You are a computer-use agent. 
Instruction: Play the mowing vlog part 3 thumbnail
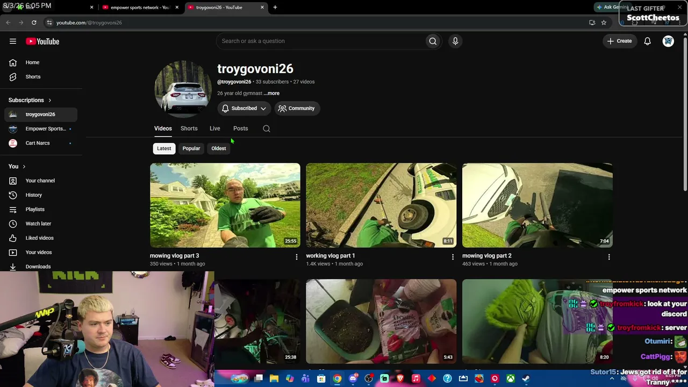[x=225, y=205]
